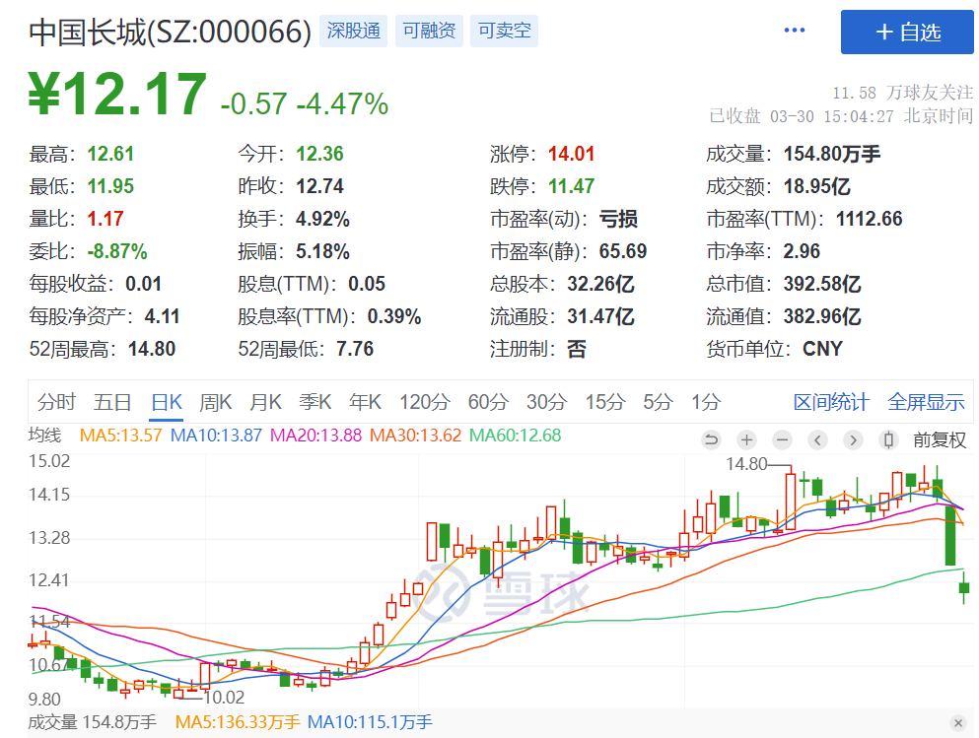Click the volume MA5:136.33万手 label
The width and height of the screenshot is (979, 738).
tap(238, 722)
